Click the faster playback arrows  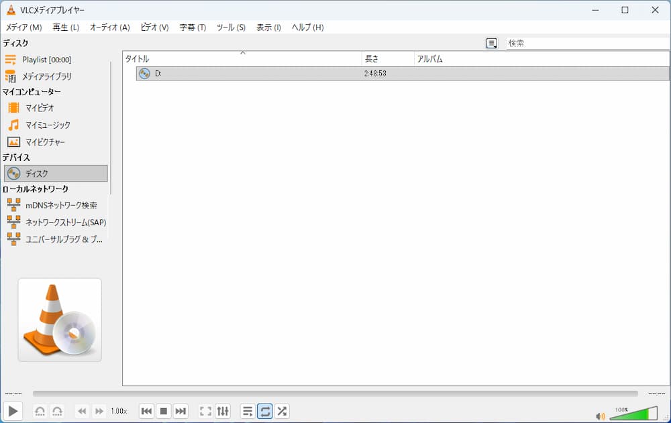[x=99, y=412]
